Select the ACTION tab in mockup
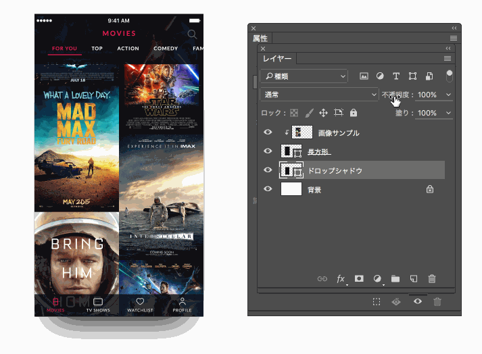The image size is (482, 354). point(128,48)
